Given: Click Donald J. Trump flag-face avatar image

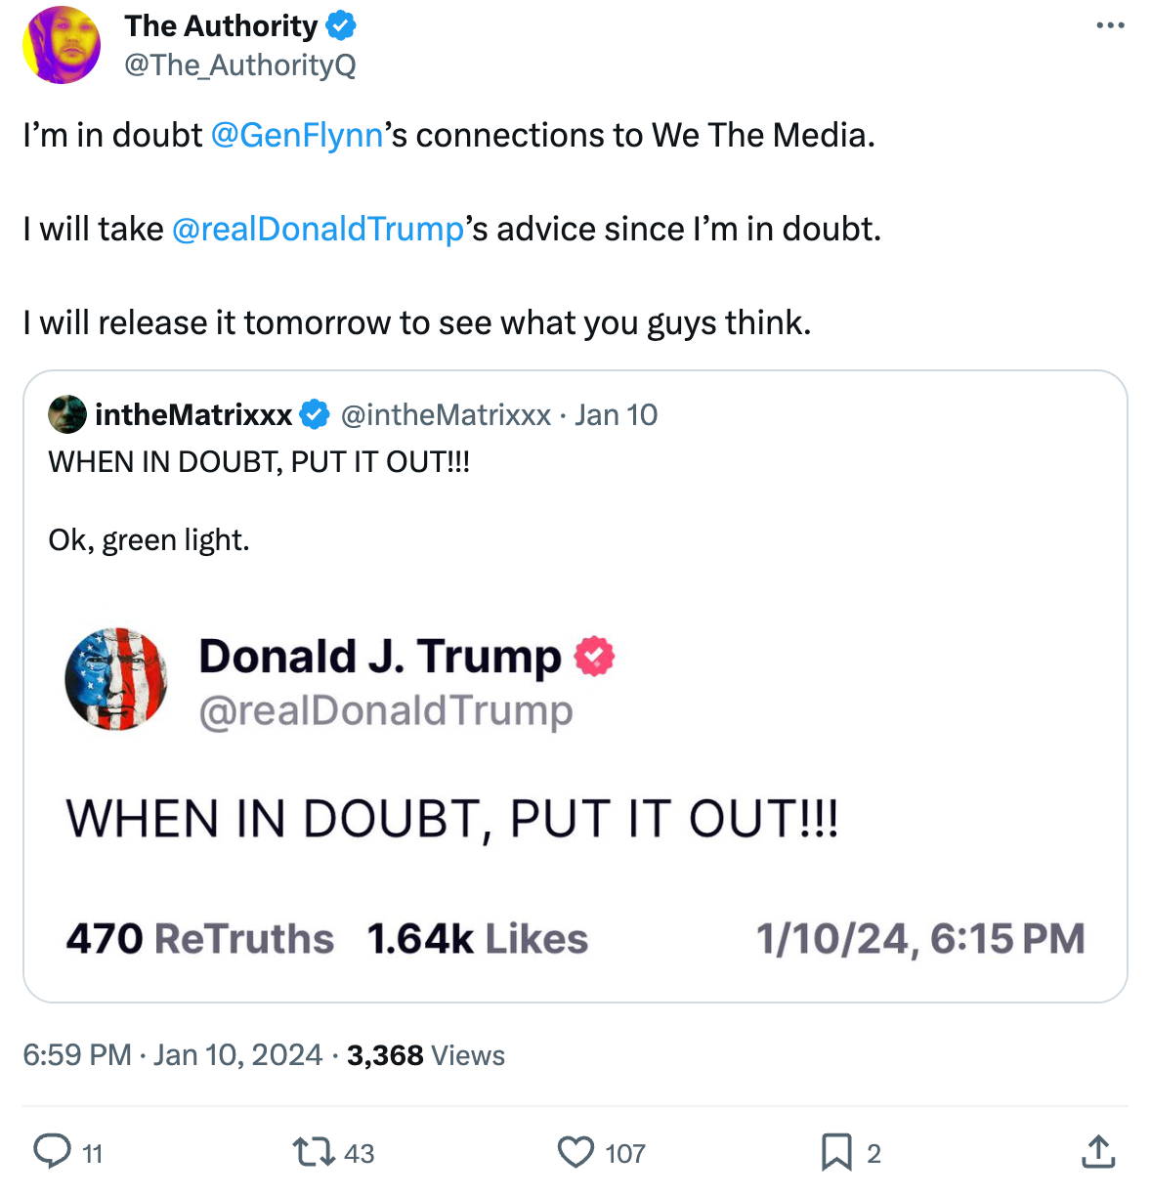Looking at the screenshot, I should [x=116, y=679].
